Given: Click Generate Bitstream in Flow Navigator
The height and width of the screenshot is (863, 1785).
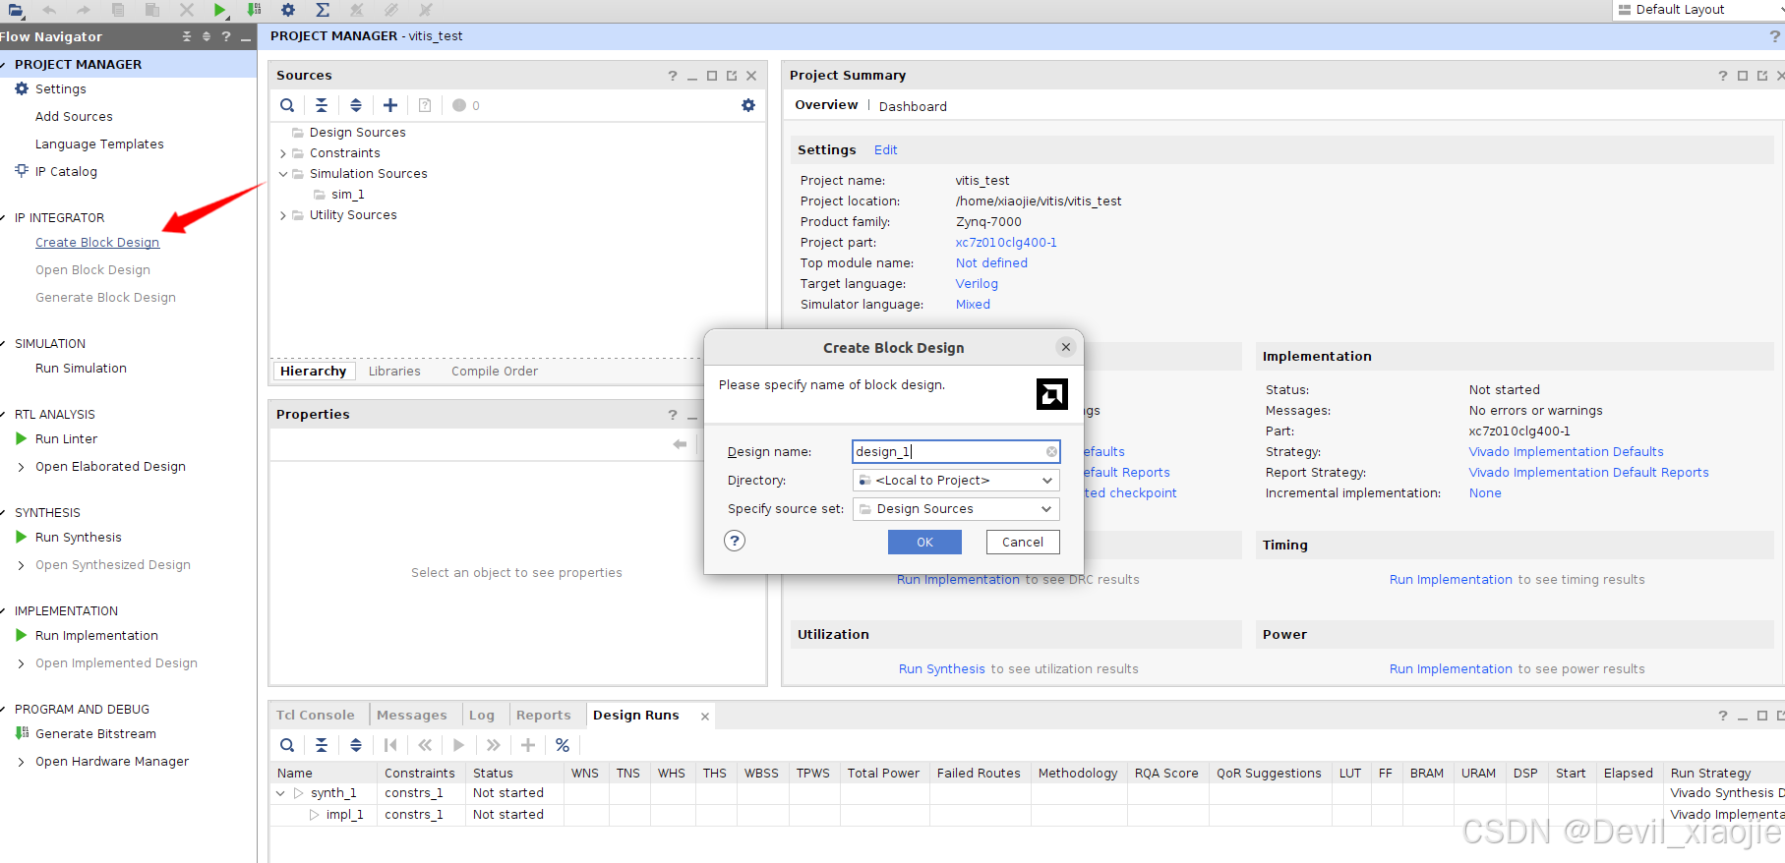Looking at the screenshot, I should coord(95,733).
